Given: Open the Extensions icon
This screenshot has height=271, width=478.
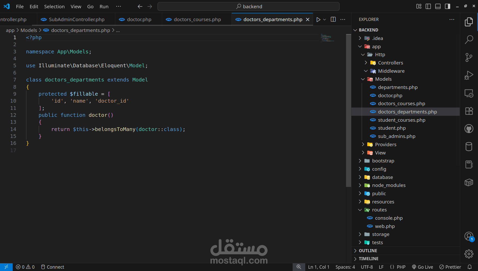Looking at the screenshot, I should (469, 111).
